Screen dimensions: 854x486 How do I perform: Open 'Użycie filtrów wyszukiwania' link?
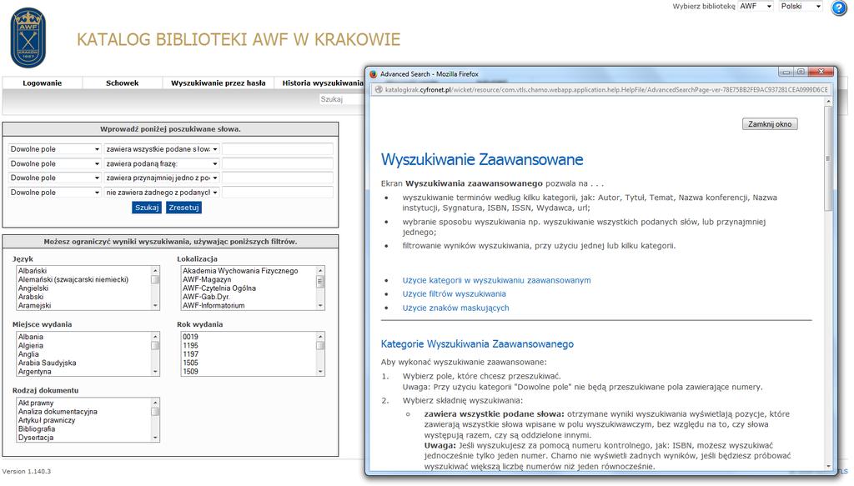point(454,294)
